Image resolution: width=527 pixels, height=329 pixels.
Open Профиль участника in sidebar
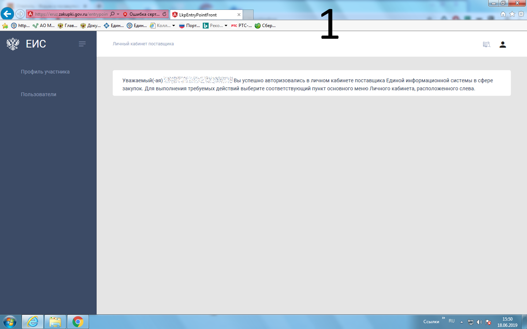coord(45,72)
